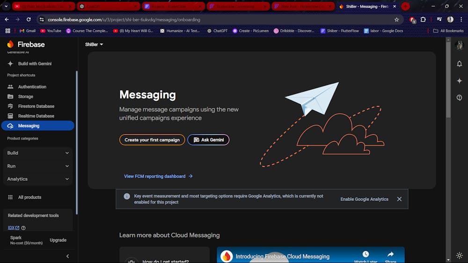Image resolution: width=468 pixels, height=263 pixels.
Task: Open View FCM reporting dashboard link
Action: pos(158,176)
